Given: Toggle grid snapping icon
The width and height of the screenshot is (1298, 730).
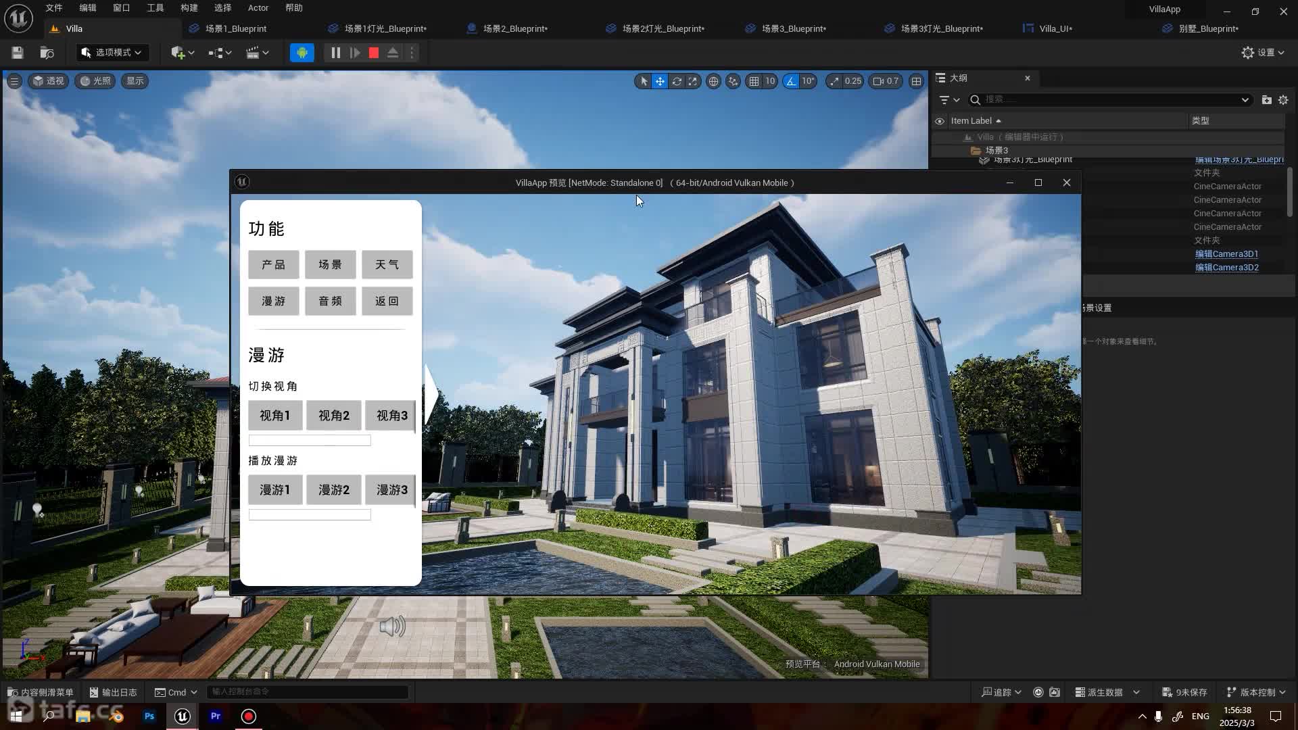Looking at the screenshot, I should click(x=754, y=81).
